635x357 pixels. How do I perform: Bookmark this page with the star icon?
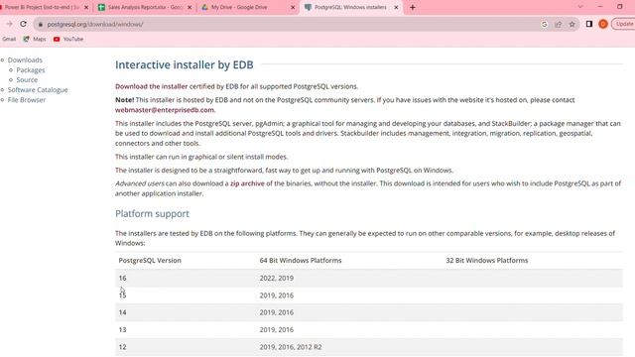pos(571,24)
